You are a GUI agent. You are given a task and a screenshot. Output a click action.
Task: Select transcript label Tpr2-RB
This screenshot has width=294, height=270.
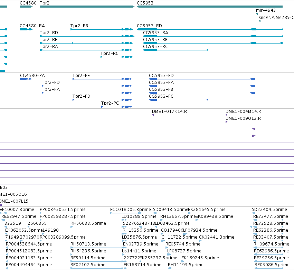(79, 26)
